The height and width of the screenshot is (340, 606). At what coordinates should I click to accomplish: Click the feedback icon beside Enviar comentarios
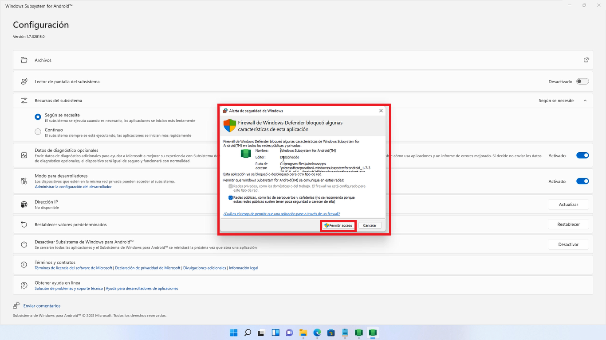click(x=16, y=306)
